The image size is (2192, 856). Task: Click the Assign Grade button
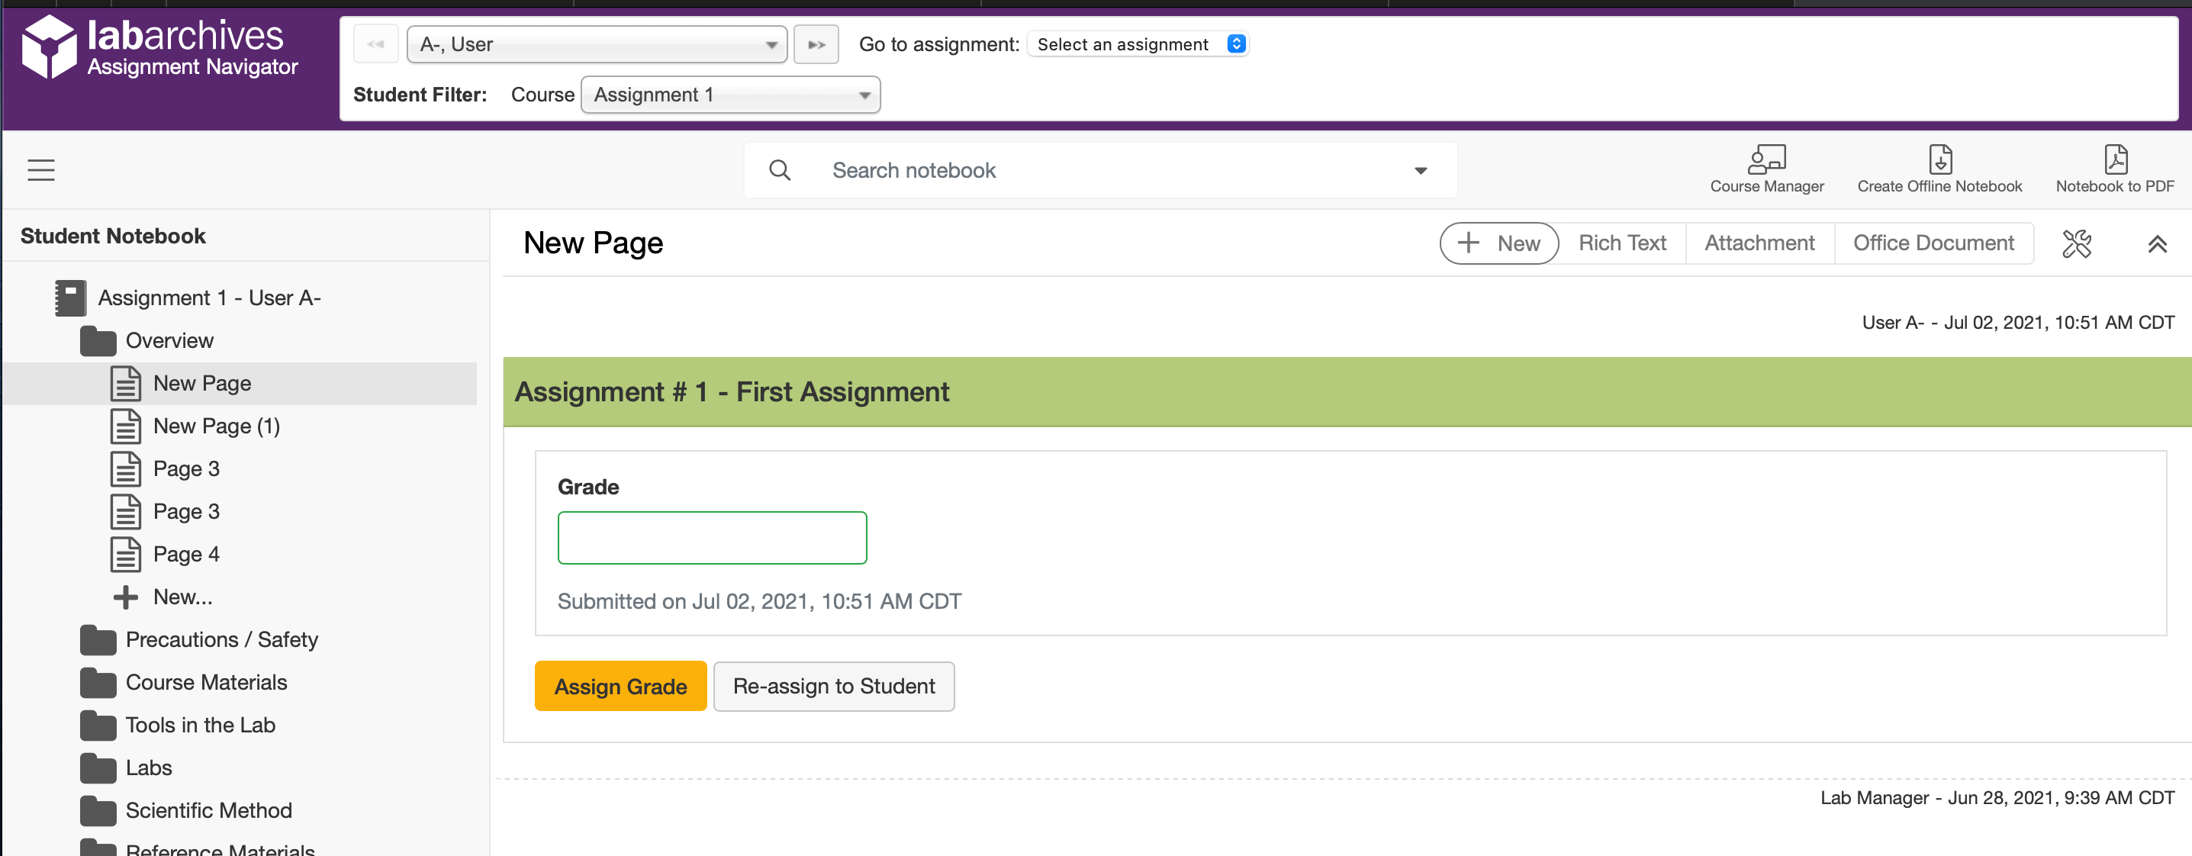pyautogui.click(x=620, y=686)
